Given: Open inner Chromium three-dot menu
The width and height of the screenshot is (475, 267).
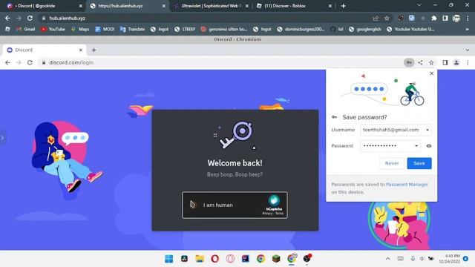Looking at the screenshot, I should [x=468, y=62].
